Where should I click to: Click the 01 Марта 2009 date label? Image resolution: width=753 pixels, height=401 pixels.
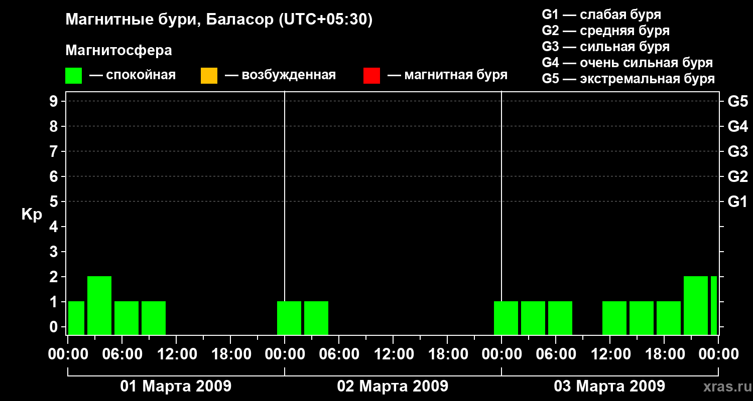click(x=176, y=386)
